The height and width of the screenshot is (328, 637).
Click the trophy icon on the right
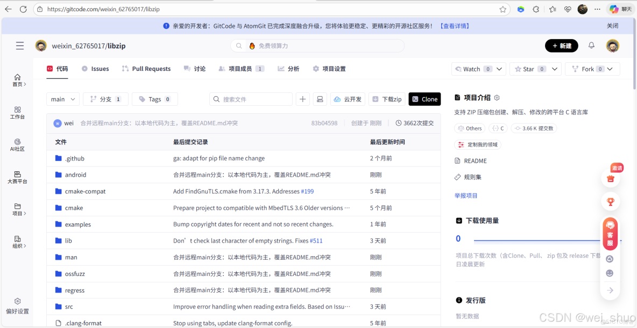[610, 201]
